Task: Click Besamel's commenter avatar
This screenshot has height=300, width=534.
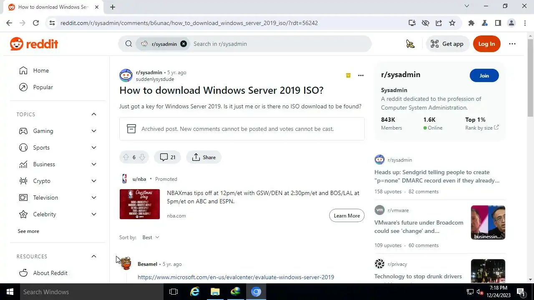Action: tap(126, 264)
